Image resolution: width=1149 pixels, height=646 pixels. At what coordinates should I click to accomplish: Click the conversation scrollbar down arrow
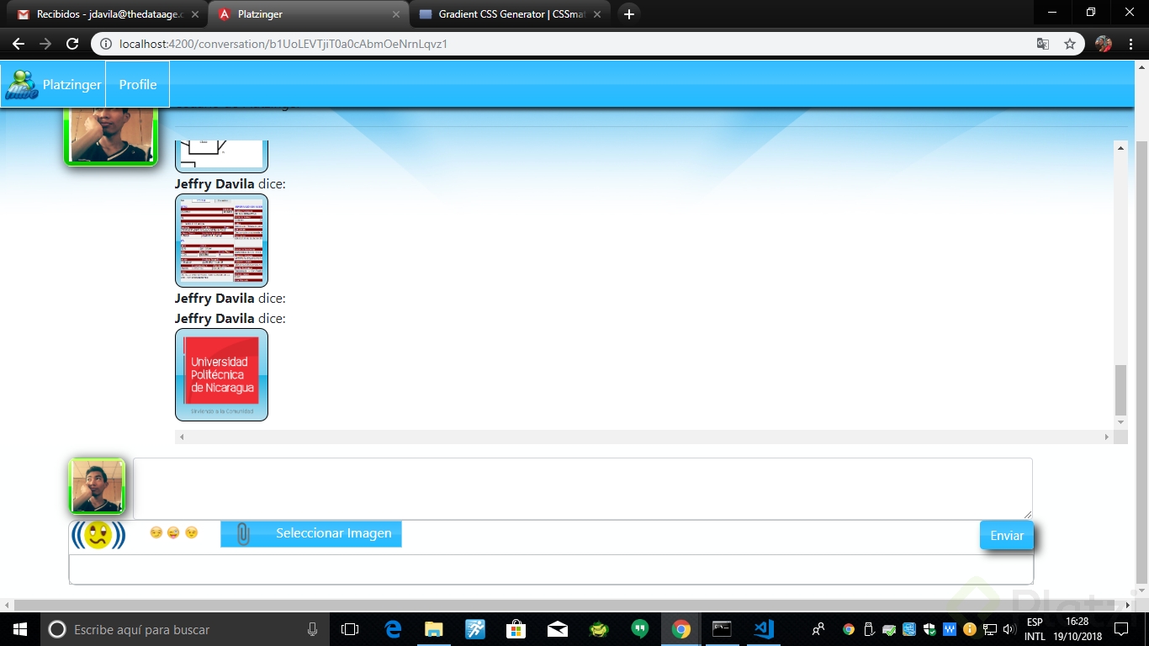[x=1120, y=422]
